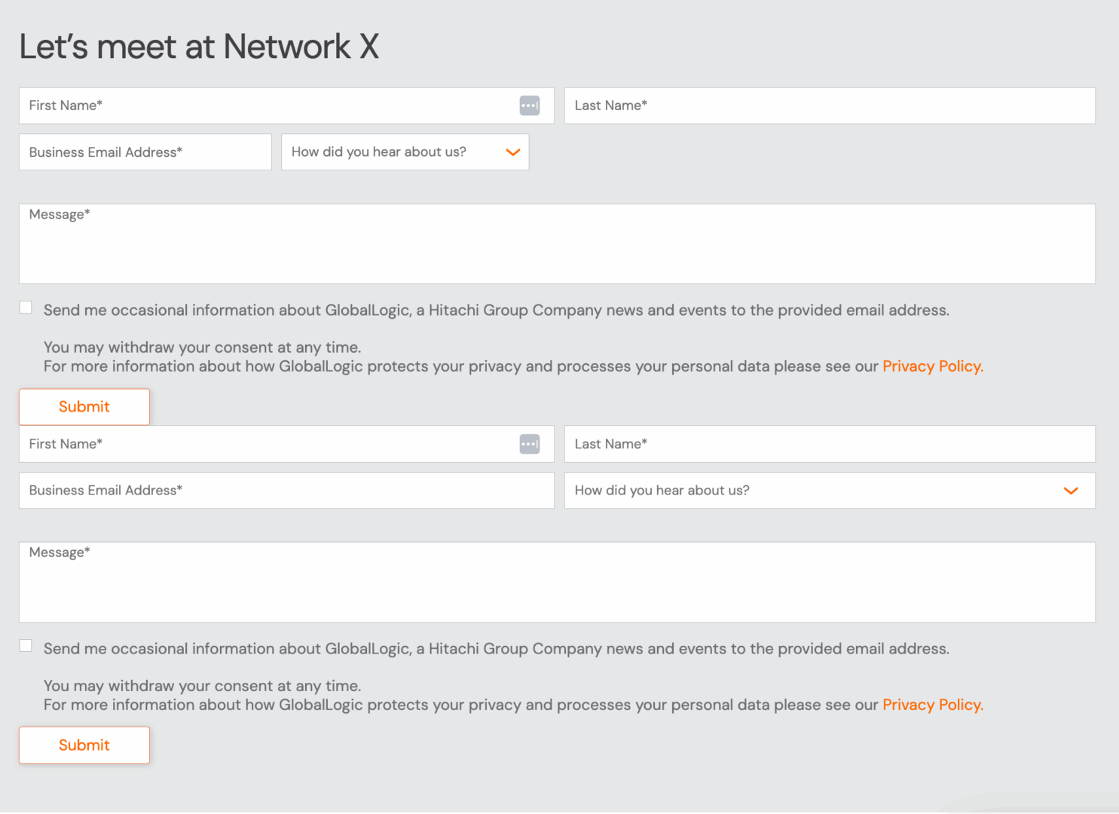
Task: Click into the top Last Name field
Action: click(829, 106)
